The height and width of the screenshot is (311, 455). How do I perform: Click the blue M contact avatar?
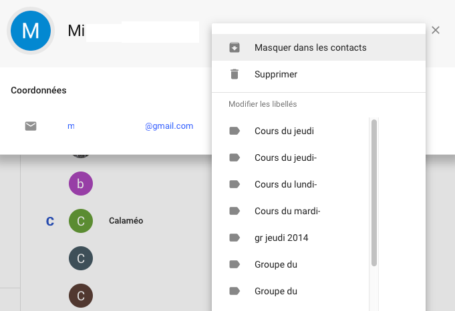pos(31,31)
